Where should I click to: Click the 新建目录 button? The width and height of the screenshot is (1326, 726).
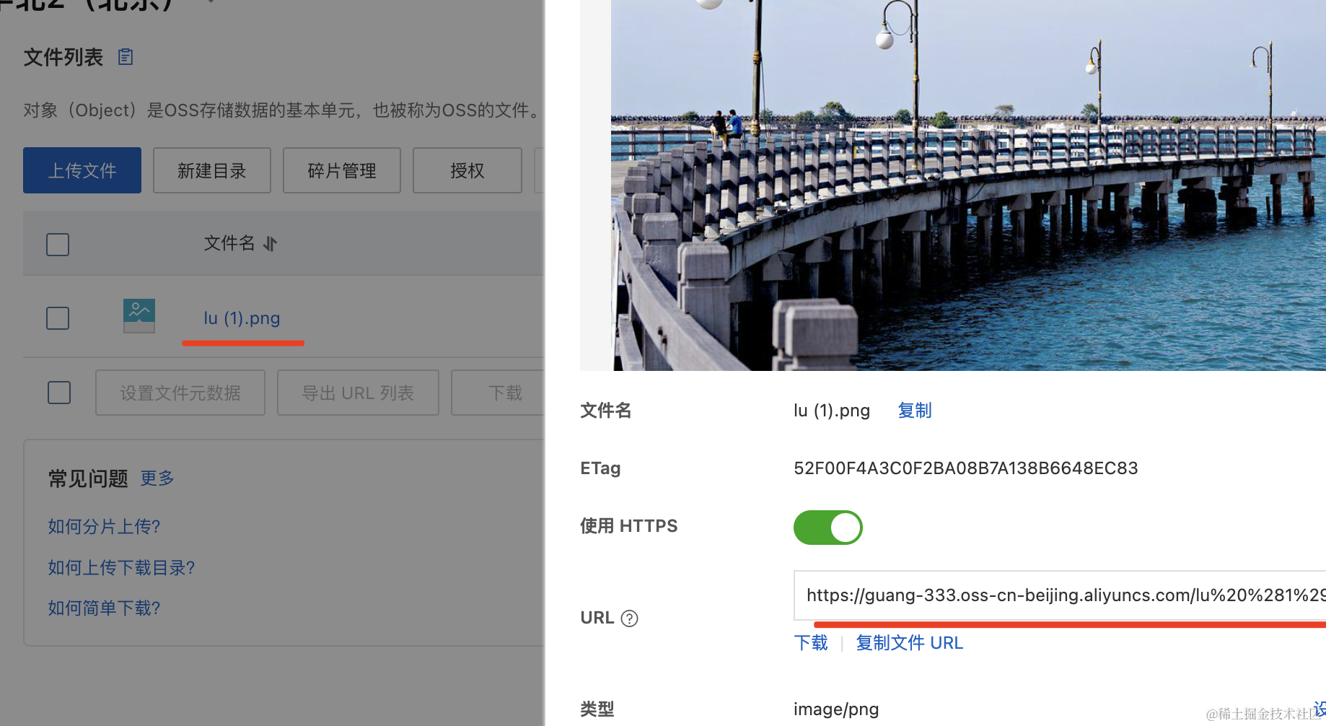pos(212,170)
